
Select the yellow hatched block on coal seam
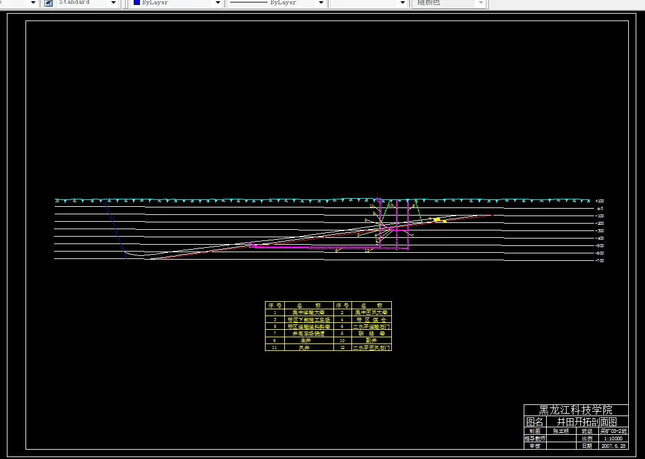click(x=437, y=220)
